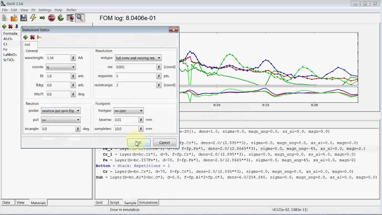Toggle the magnifier zoom tool
The image size is (382, 215).
tap(80, 18)
